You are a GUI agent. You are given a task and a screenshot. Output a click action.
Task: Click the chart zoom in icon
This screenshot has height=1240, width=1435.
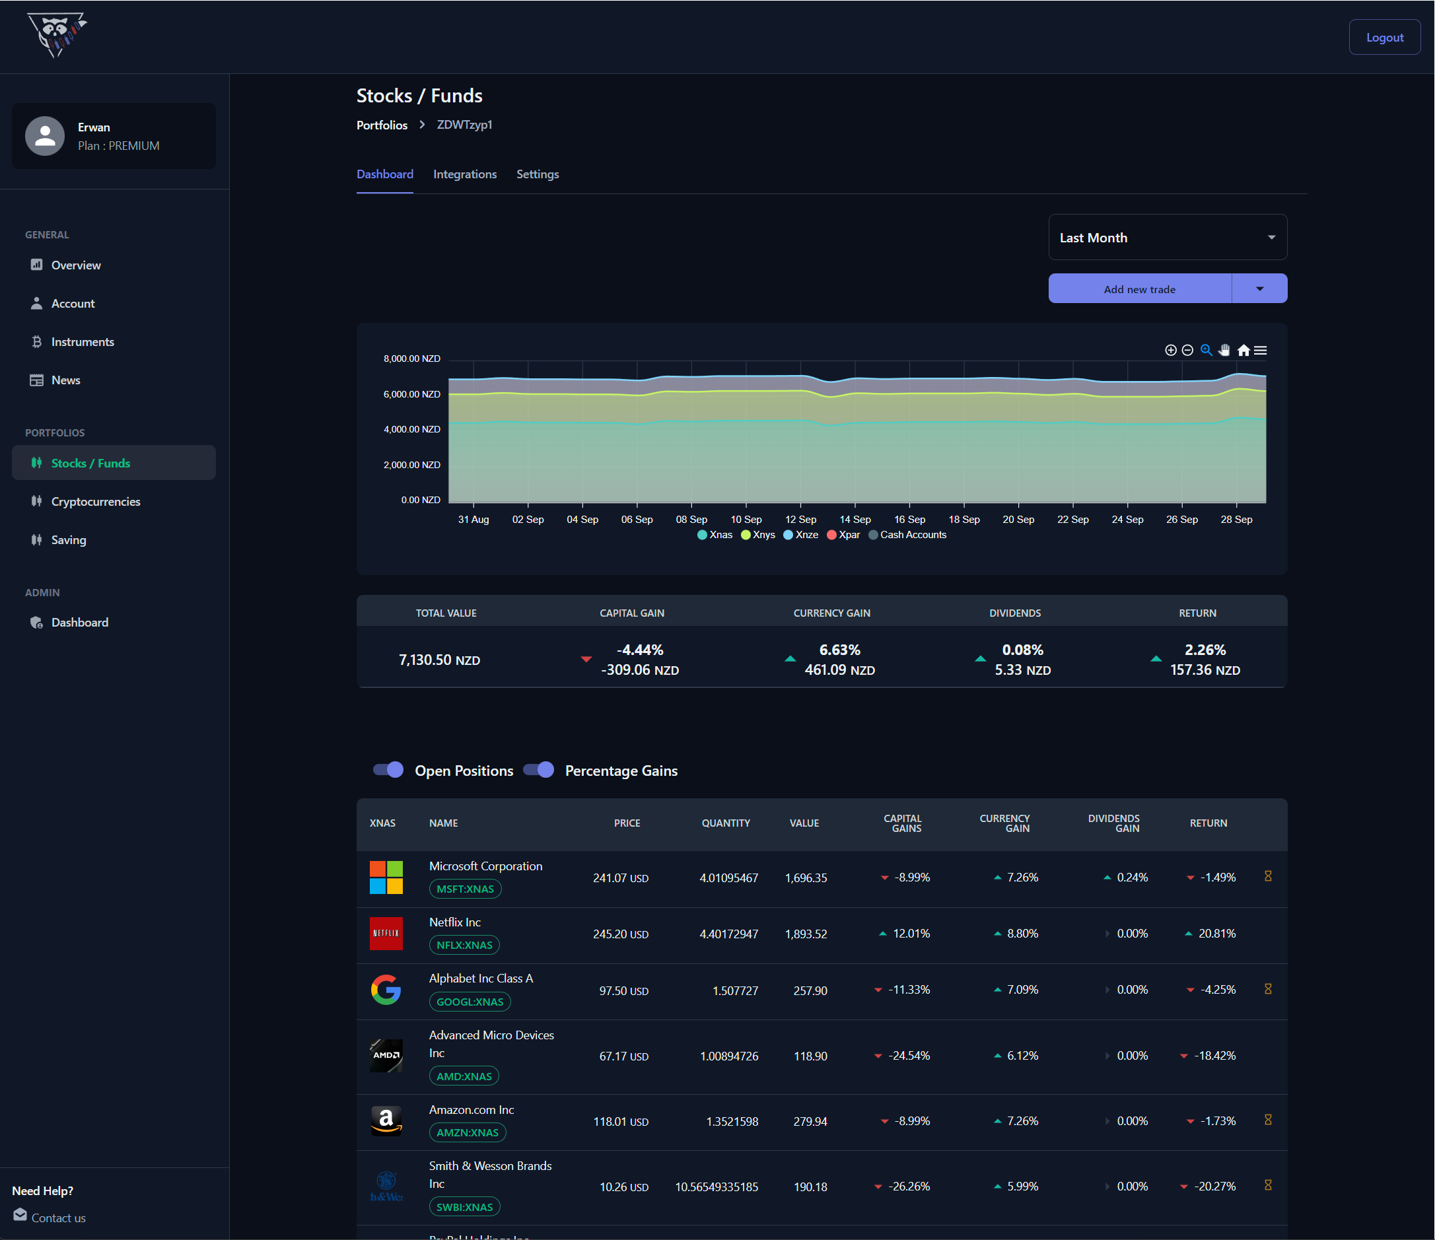point(1170,351)
